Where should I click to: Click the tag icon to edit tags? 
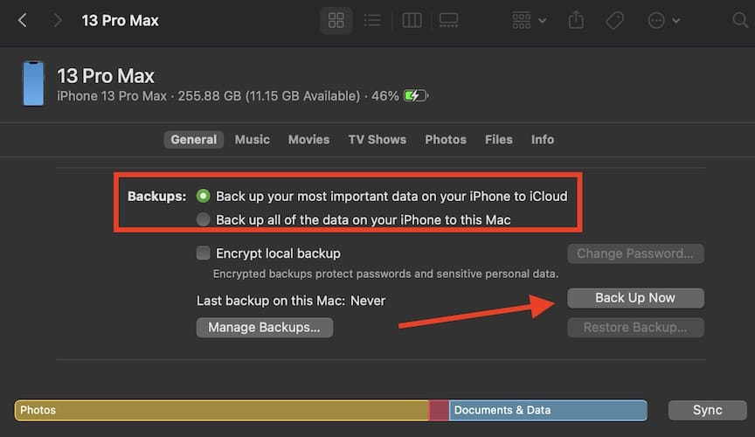tap(614, 20)
